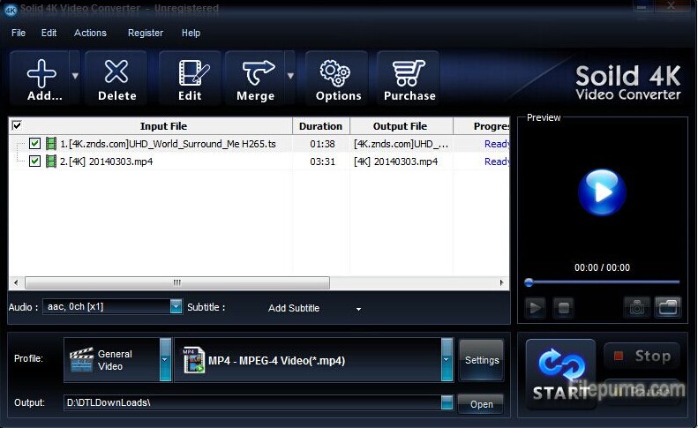Toggle the select-all checkbox in header

[17, 125]
